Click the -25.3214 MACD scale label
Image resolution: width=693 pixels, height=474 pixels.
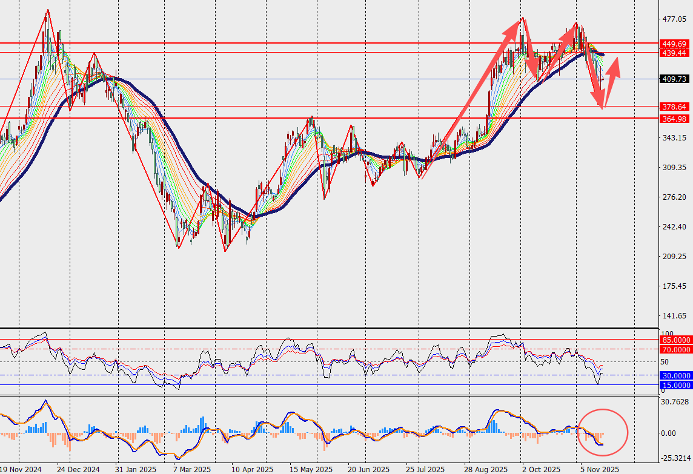pyautogui.click(x=675, y=458)
